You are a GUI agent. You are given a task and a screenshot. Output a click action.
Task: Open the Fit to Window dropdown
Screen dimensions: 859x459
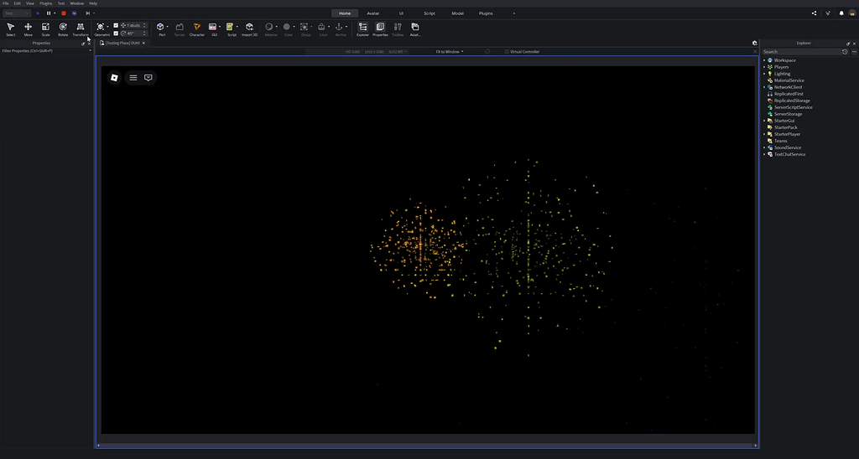point(450,51)
